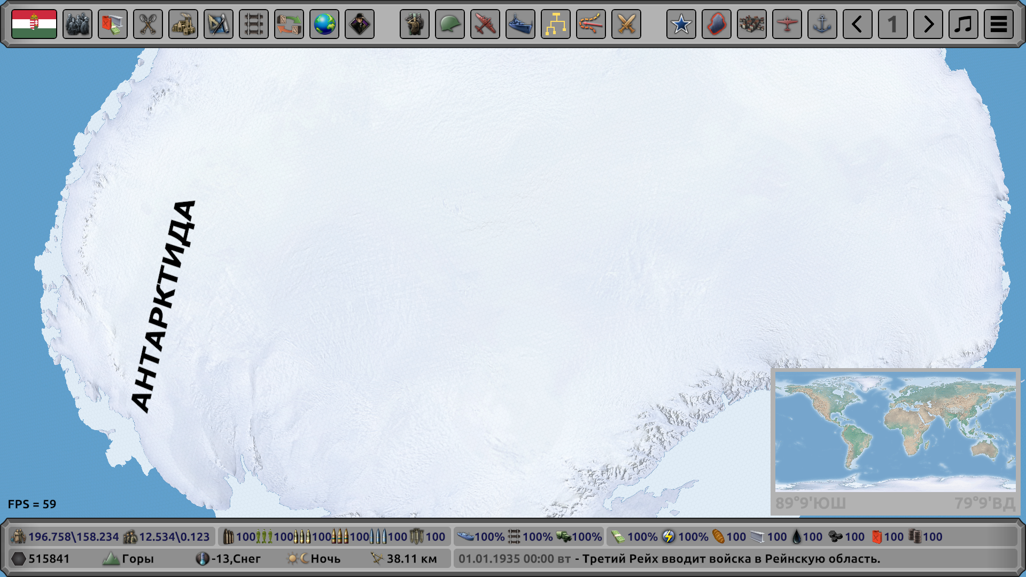This screenshot has width=1026, height=577.
Task: Toggle the blue star map overlay
Action: pyautogui.click(x=681, y=24)
